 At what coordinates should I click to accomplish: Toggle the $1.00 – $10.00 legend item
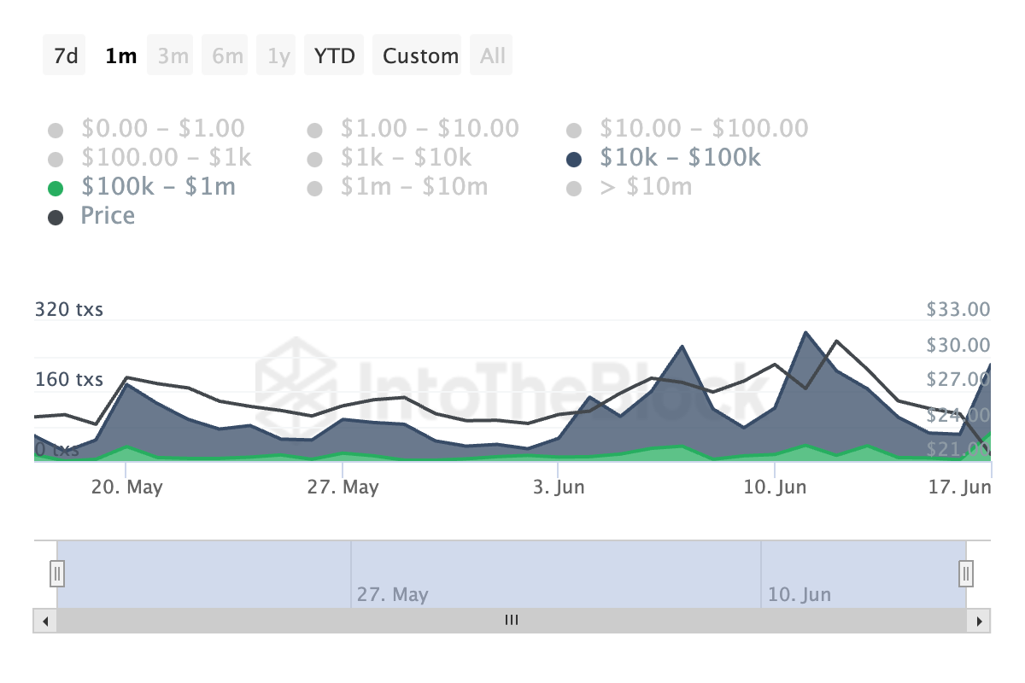pyautogui.click(x=413, y=129)
